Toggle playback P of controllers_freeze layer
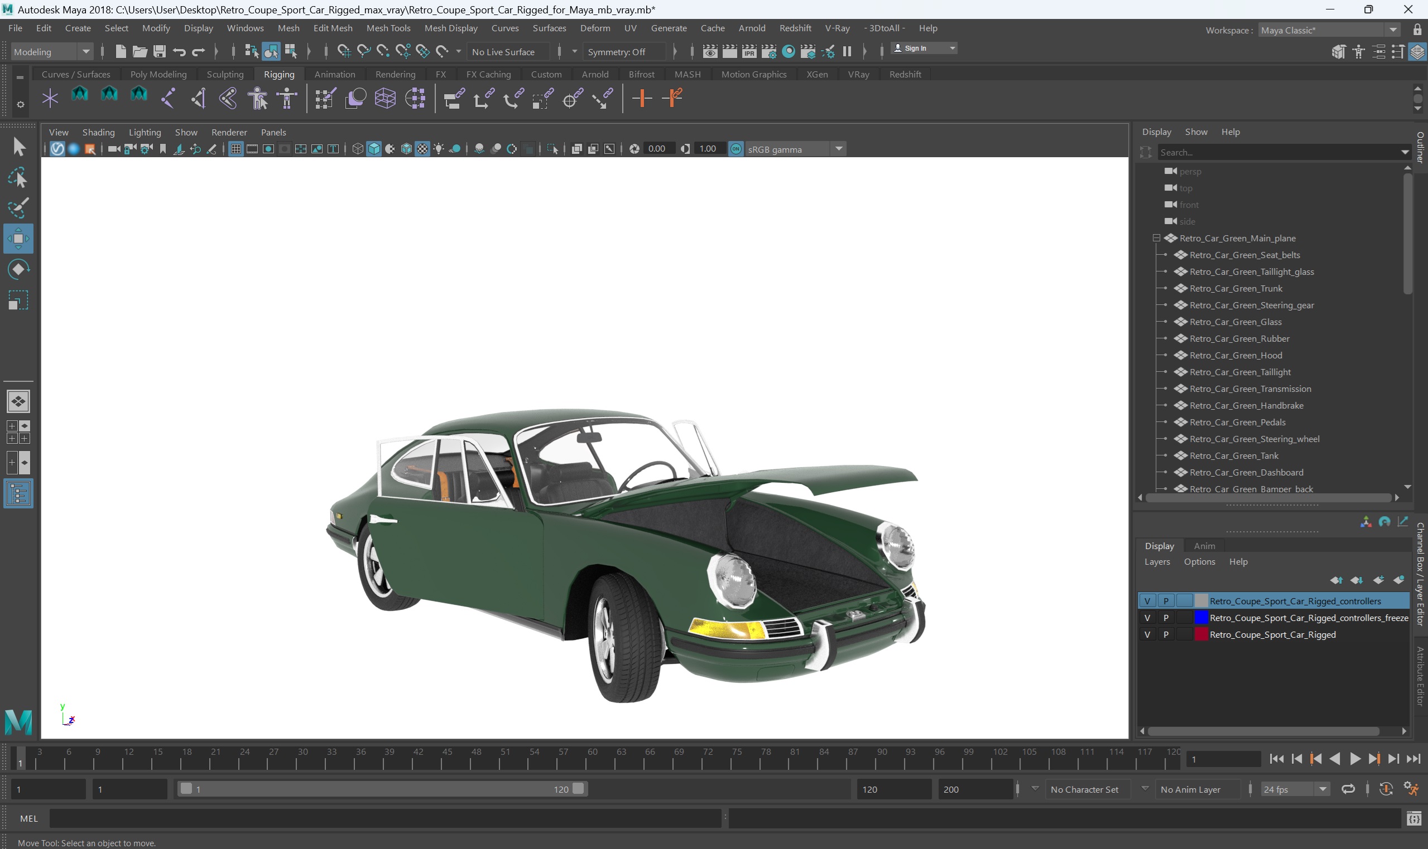1428x849 pixels. click(x=1166, y=617)
